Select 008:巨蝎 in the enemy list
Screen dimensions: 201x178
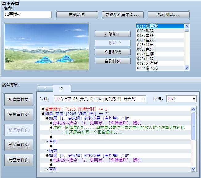pyautogui.click(x=160, y=59)
